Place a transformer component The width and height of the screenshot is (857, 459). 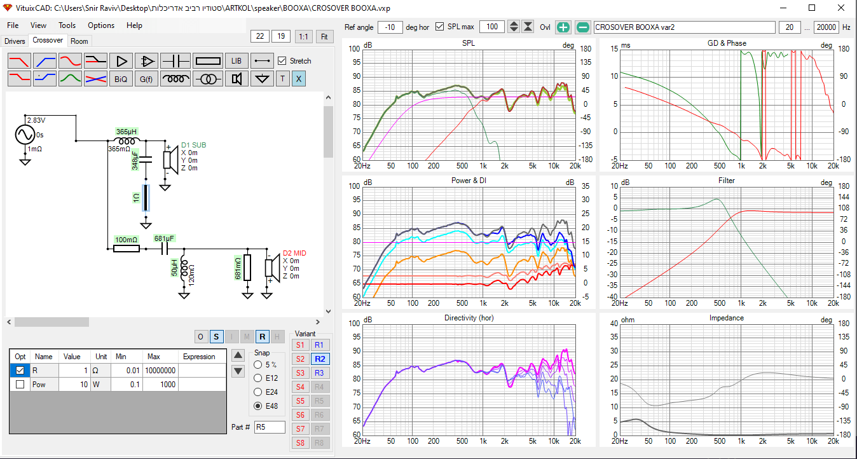[207, 79]
